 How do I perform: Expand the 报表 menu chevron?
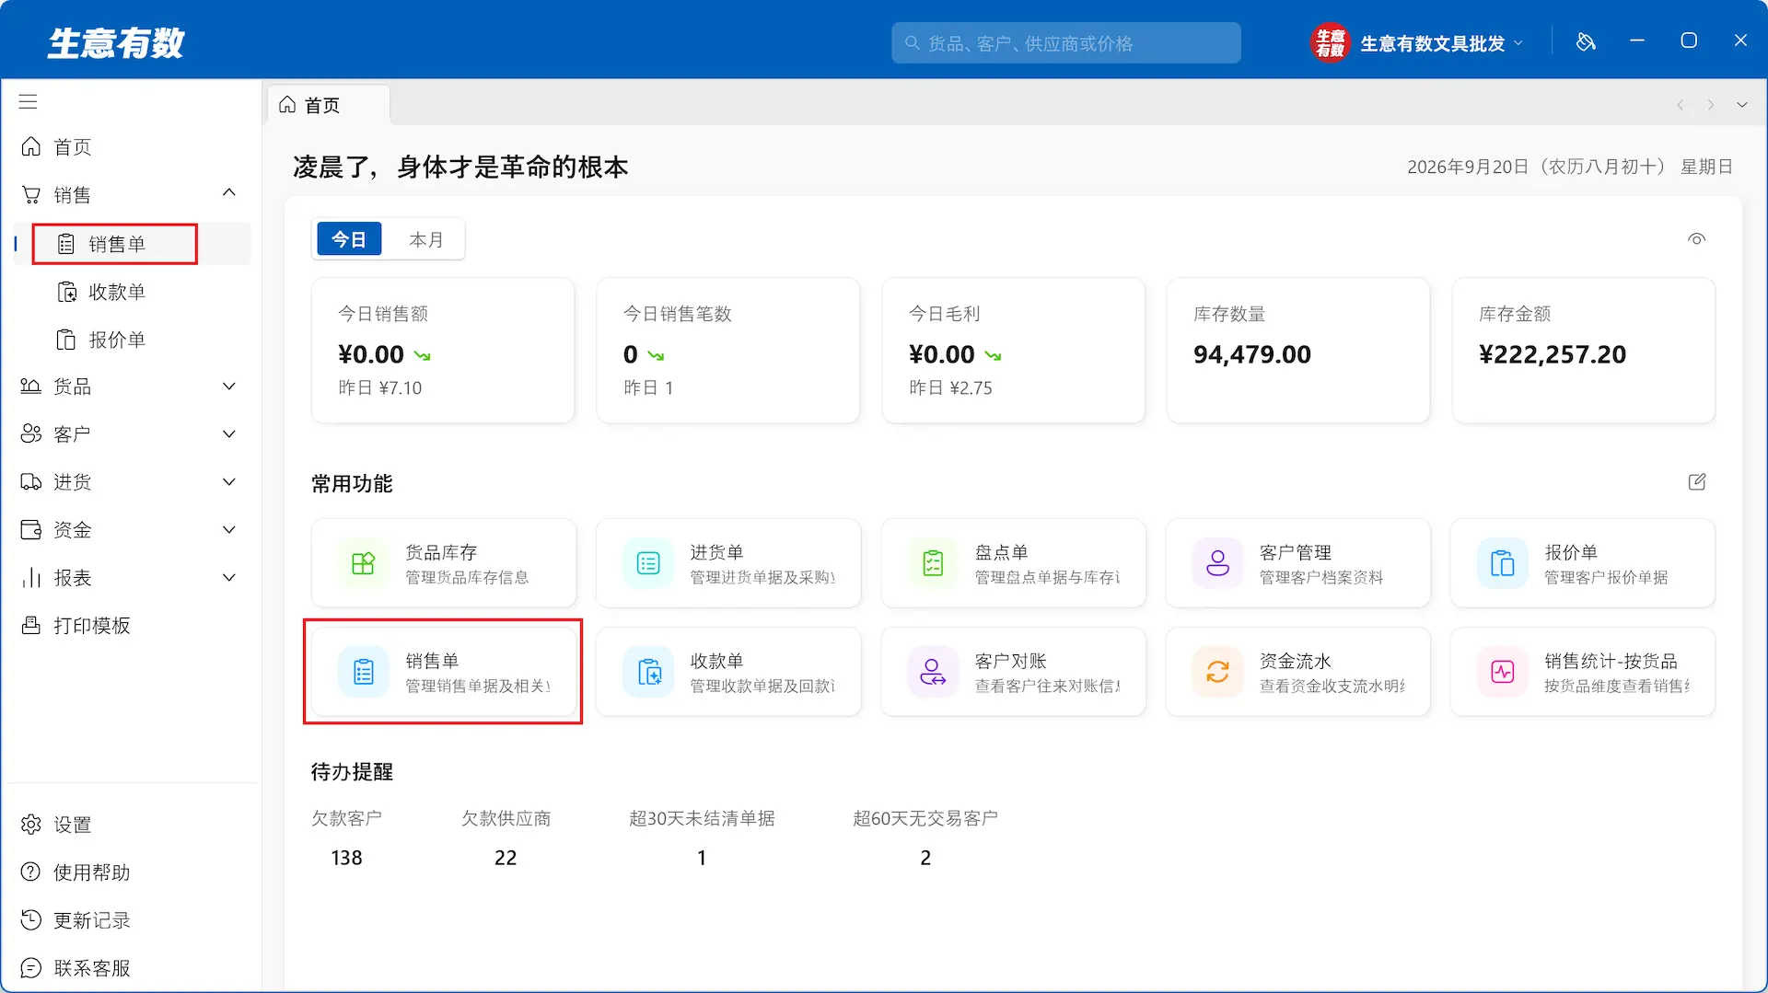tap(229, 578)
